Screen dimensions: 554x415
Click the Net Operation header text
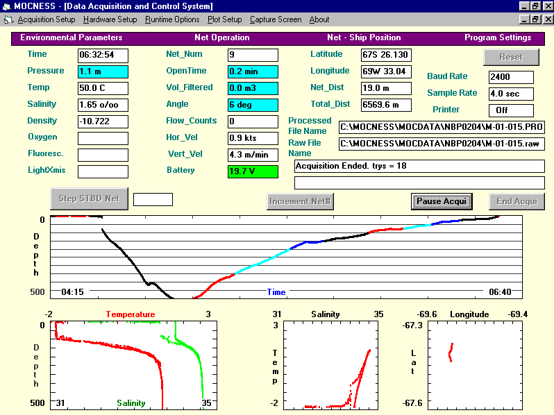(222, 37)
